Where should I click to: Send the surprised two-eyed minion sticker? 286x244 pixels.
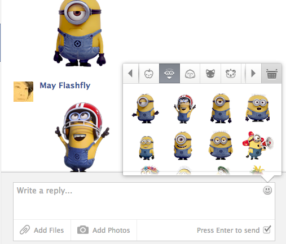click(258, 108)
